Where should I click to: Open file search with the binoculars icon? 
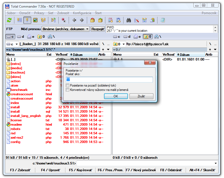[x=129, y=20]
